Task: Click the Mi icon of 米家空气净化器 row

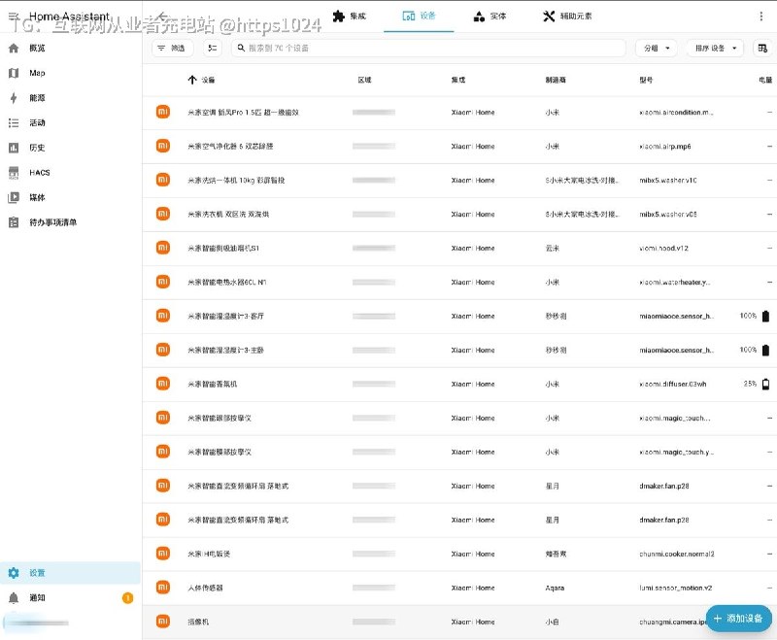Action: coord(162,146)
